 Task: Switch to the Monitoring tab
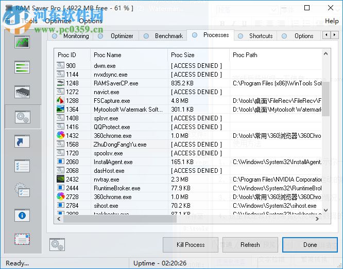pos(71,36)
